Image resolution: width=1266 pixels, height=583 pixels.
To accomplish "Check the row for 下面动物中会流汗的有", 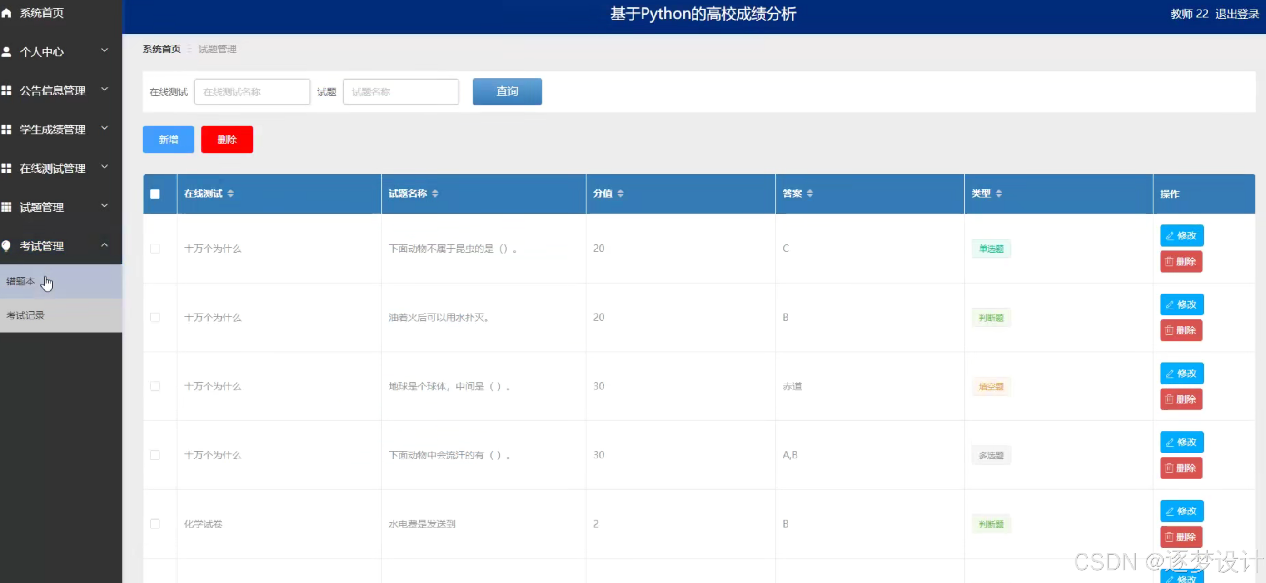I will click(x=155, y=455).
